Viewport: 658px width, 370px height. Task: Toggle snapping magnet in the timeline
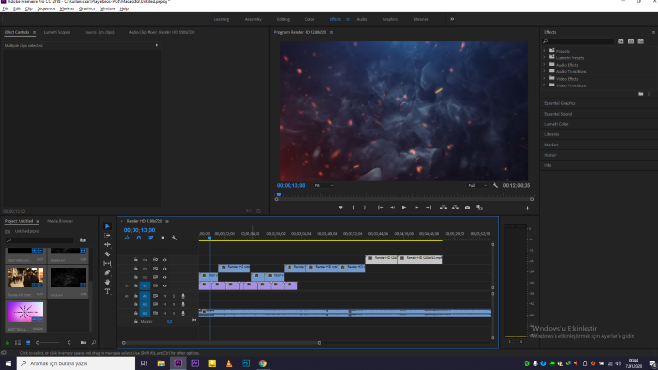pyautogui.click(x=139, y=238)
